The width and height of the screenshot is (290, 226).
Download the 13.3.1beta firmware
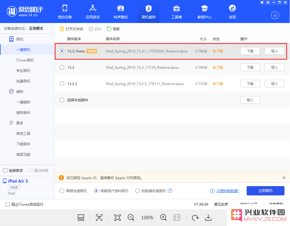(x=250, y=51)
